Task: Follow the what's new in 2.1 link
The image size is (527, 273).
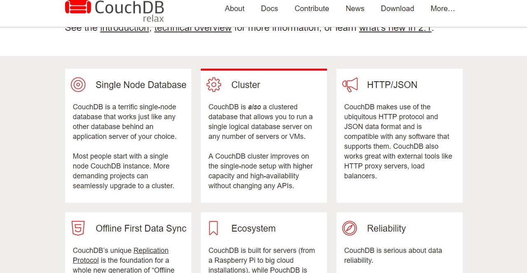Action: (395, 28)
